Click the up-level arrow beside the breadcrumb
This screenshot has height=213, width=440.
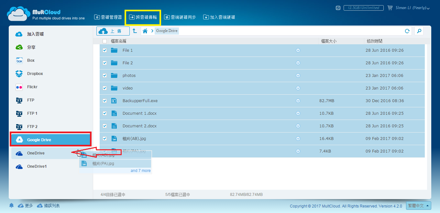pyautogui.click(x=135, y=30)
